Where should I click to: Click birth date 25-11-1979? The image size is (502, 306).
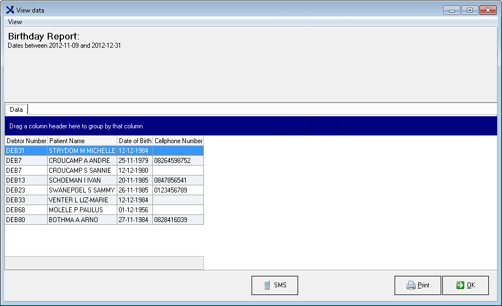point(135,161)
